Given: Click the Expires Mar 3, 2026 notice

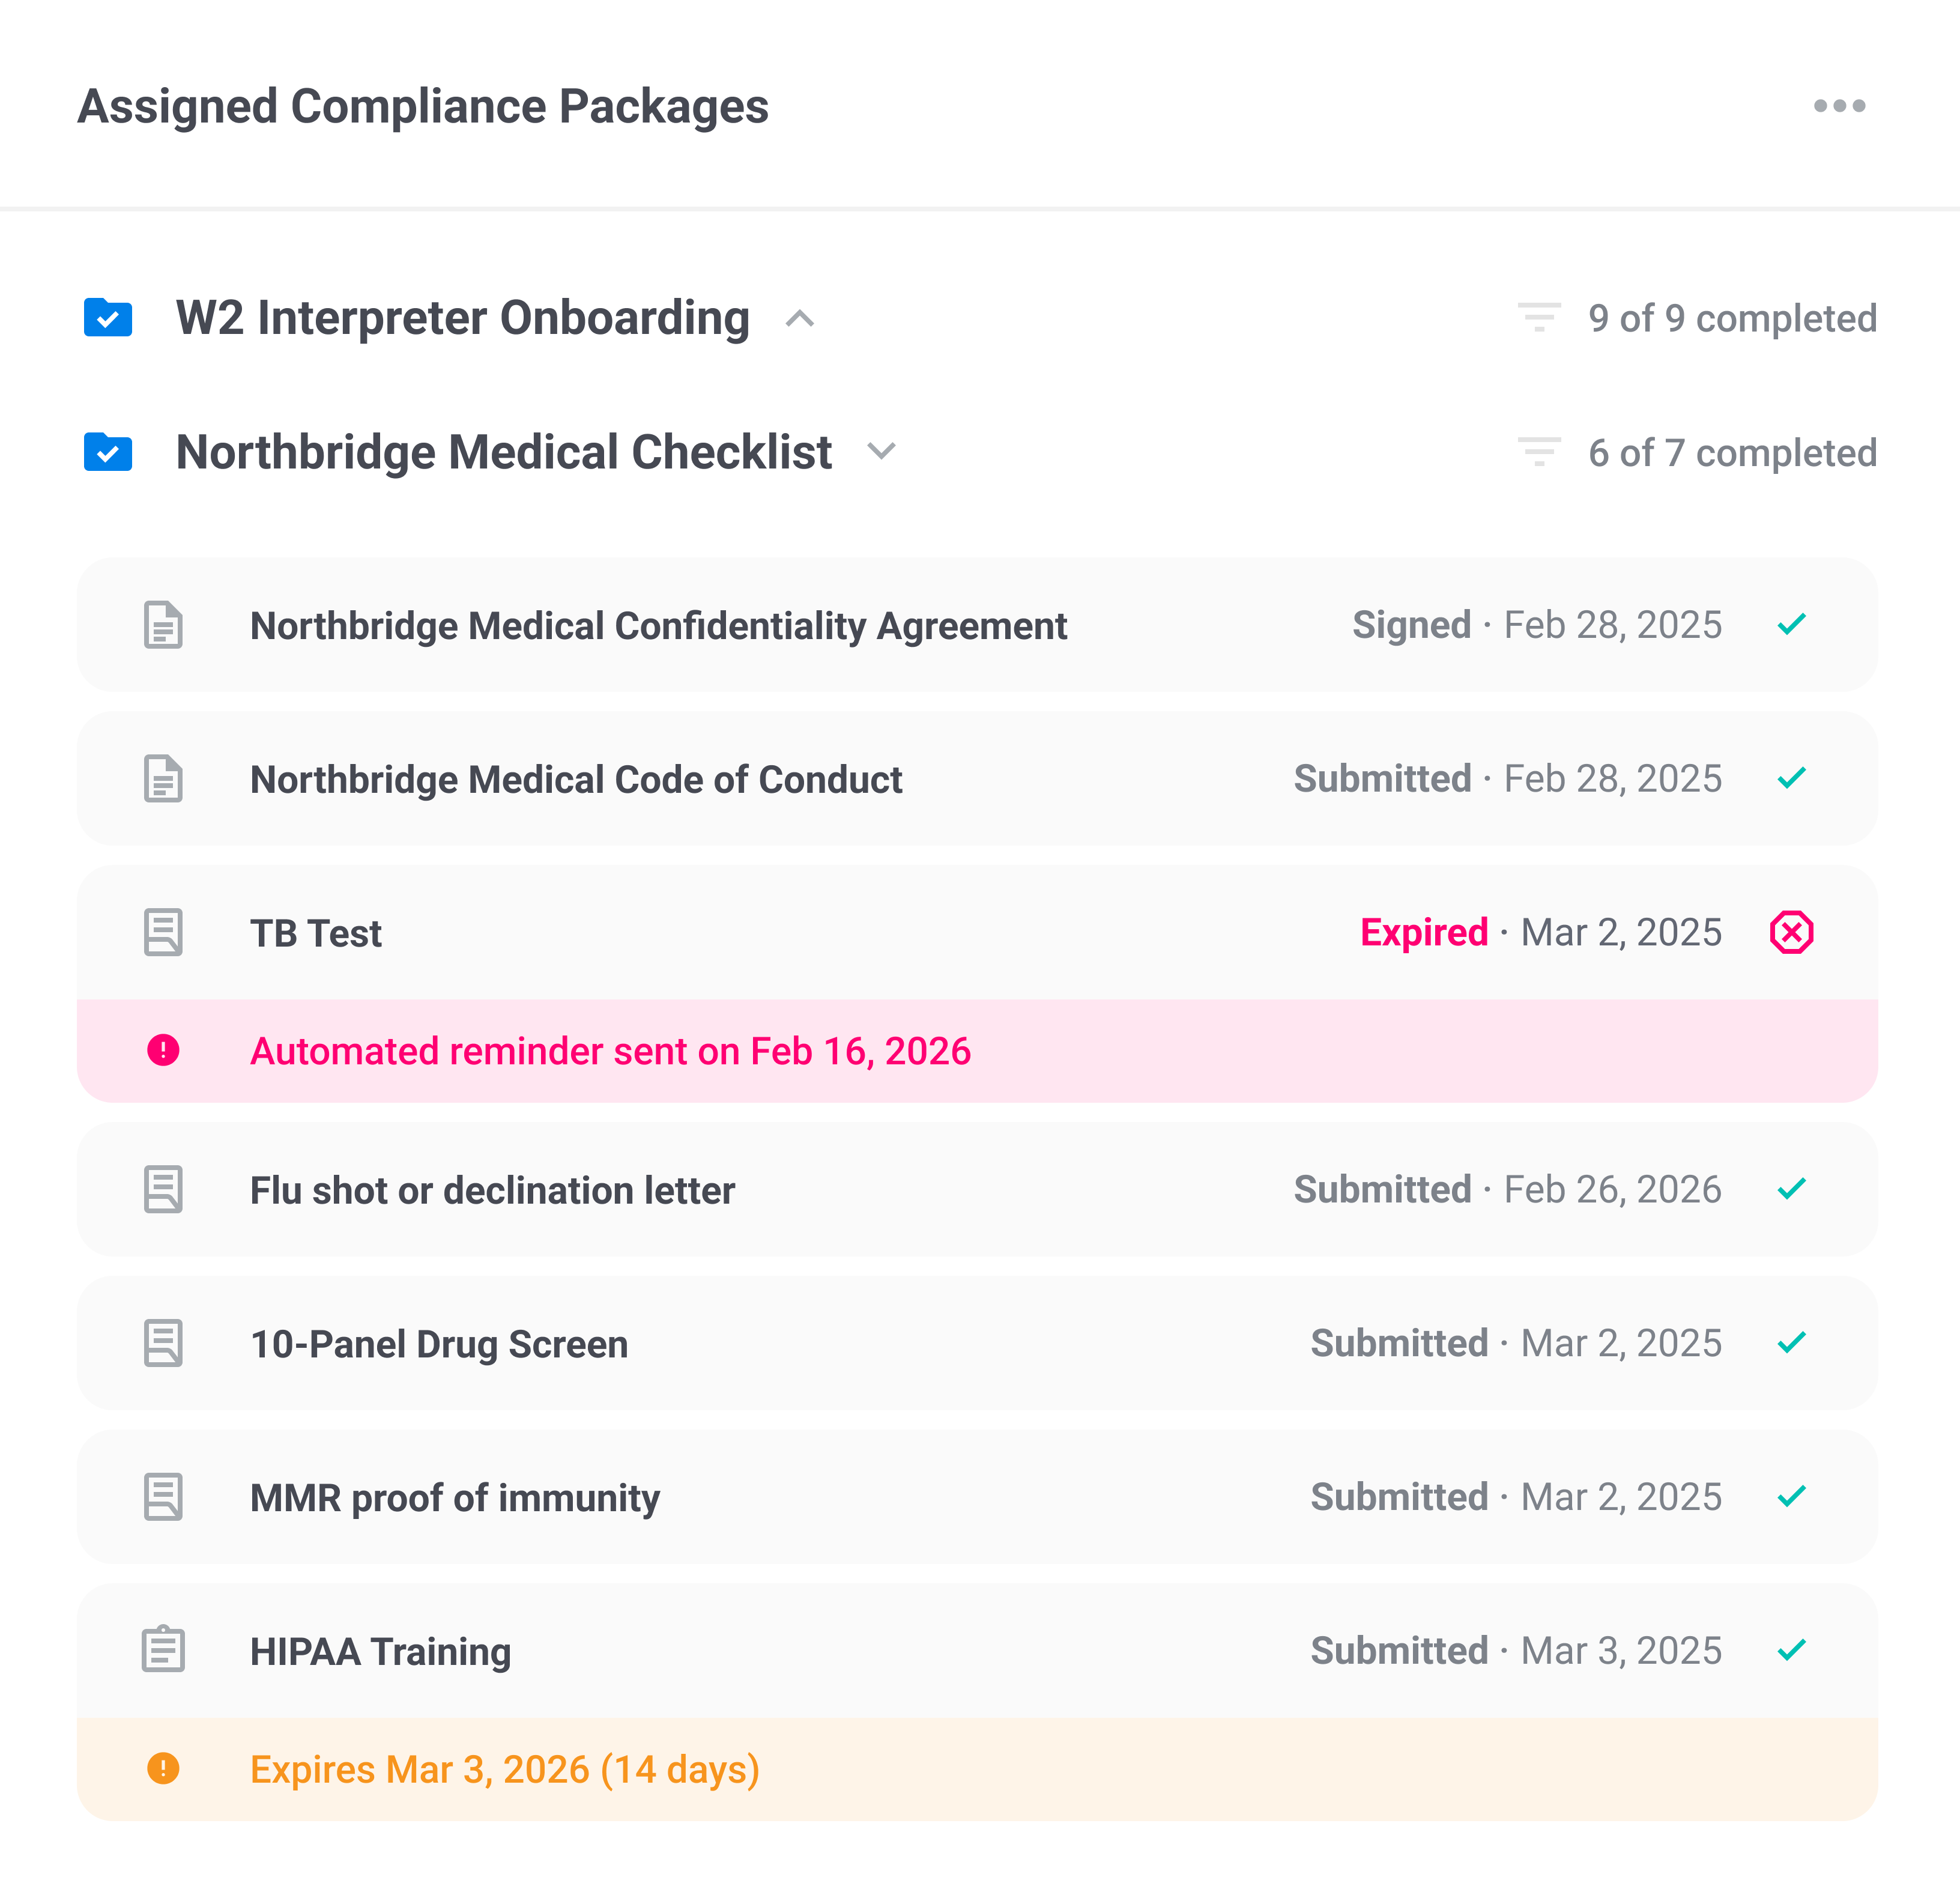Looking at the screenshot, I should click(x=504, y=1769).
